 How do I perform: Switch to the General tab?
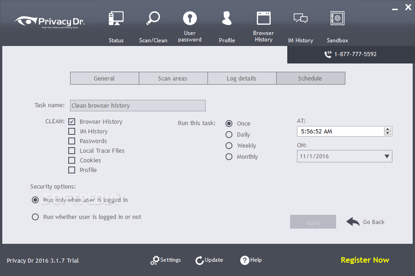point(104,78)
